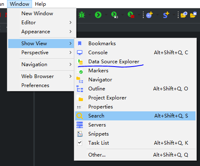The height and width of the screenshot is (166, 200).
Task: Click the green Run play icon
Action: pyautogui.click(x=98, y=15)
